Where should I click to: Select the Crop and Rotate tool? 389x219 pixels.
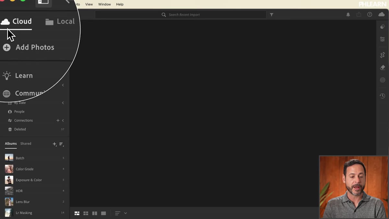coord(383,55)
